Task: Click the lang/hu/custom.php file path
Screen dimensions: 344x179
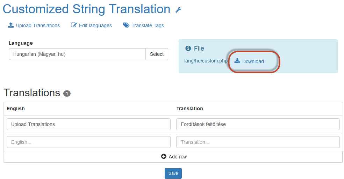Action: click(x=206, y=61)
